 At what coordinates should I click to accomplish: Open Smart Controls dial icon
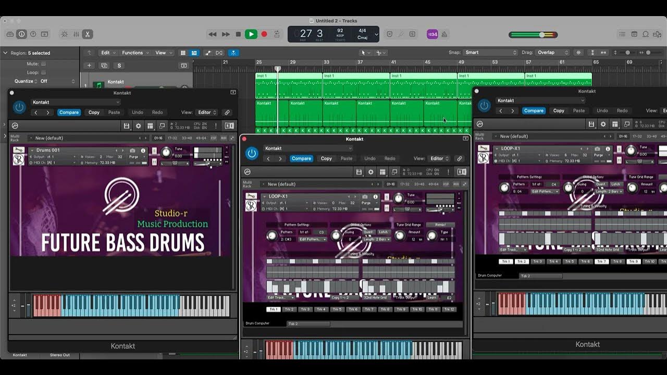tap(65, 34)
